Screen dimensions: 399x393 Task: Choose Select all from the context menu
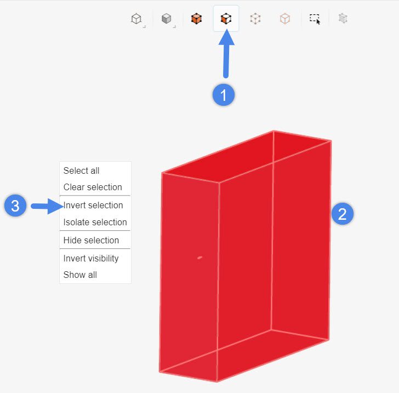click(x=82, y=170)
